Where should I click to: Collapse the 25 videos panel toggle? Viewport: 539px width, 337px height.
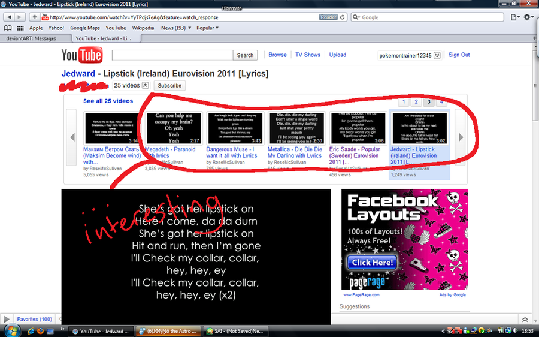146,85
